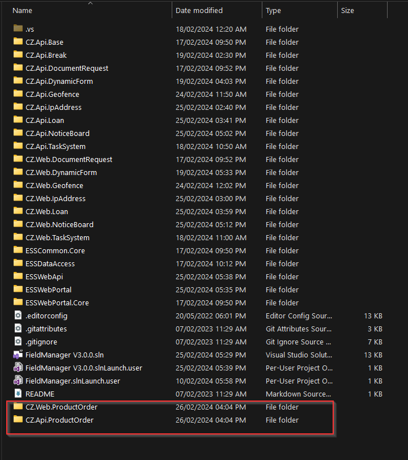Click the CZ.Web.ProductOrder folder icon
This screenshot has width=408, height=460.
pyautogui.click(x=18, y=406)
